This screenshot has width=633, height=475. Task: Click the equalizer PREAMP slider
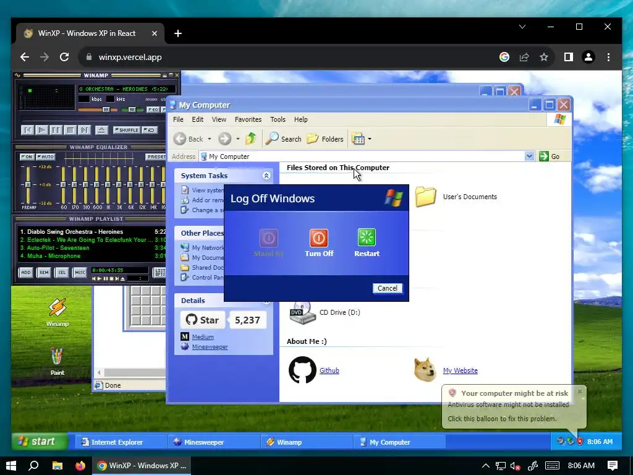point(28,184)
